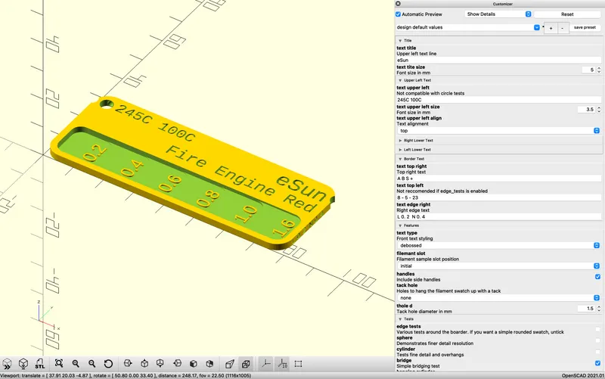Enable the edge tests checkbox
605x379 pixels.
pos(597,329)
